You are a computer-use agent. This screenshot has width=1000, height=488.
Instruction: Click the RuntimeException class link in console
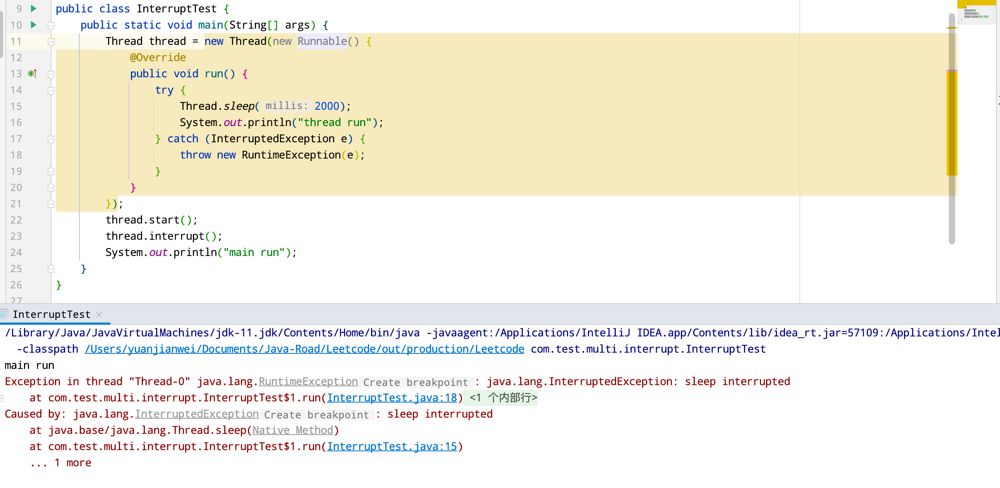(x=308, y=382)
